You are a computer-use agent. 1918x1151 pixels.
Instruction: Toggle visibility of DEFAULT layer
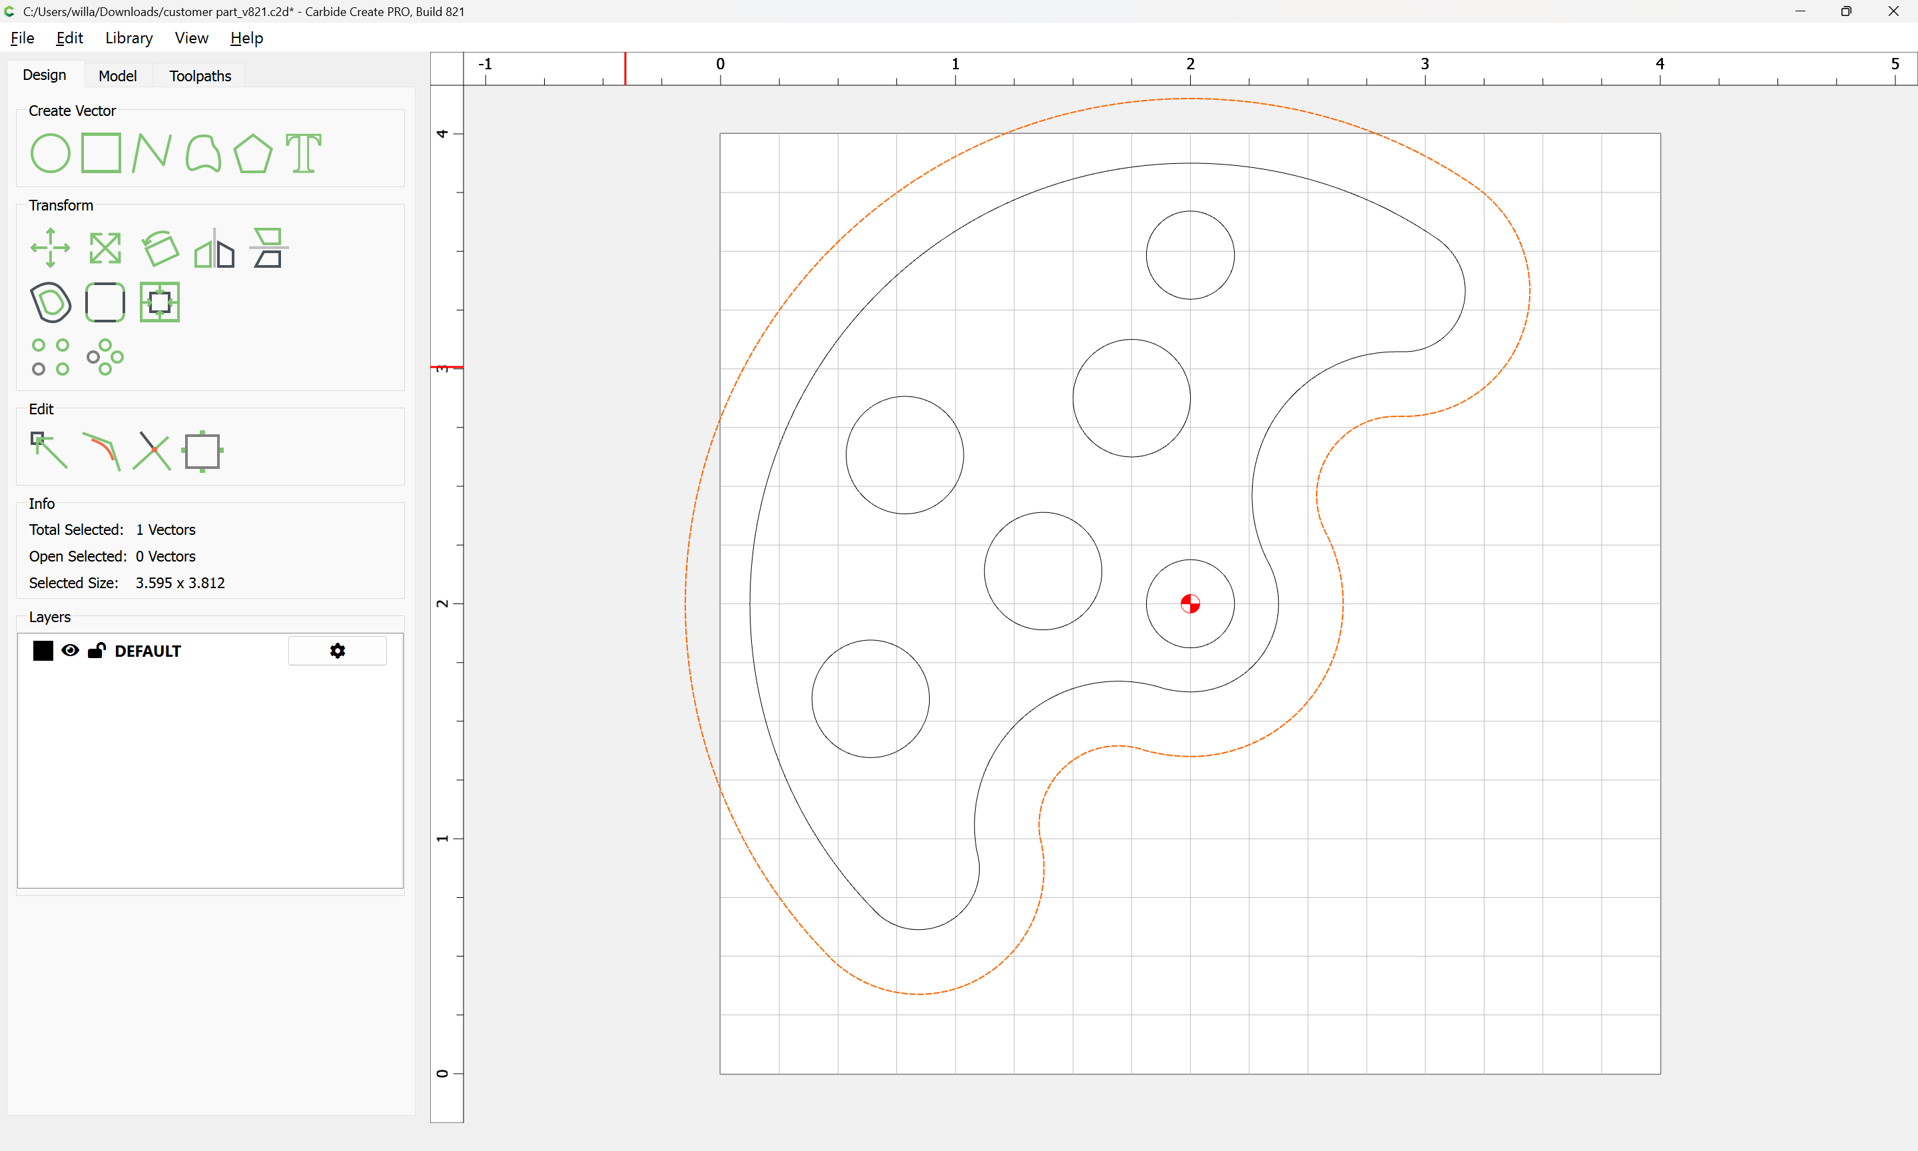click(x=71, y=651)
